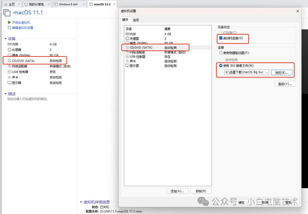Select the 处理器 (processor) device icon

point(10,50)
